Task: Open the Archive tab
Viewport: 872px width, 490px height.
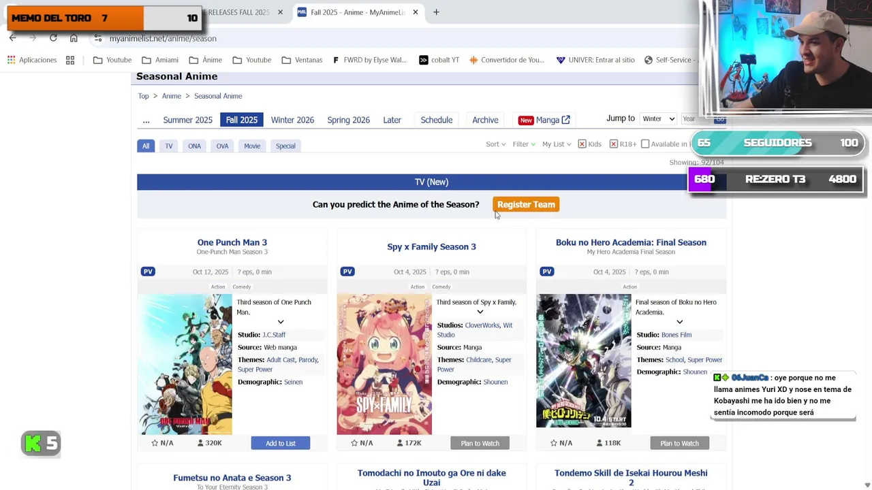Action: [485, 120]
